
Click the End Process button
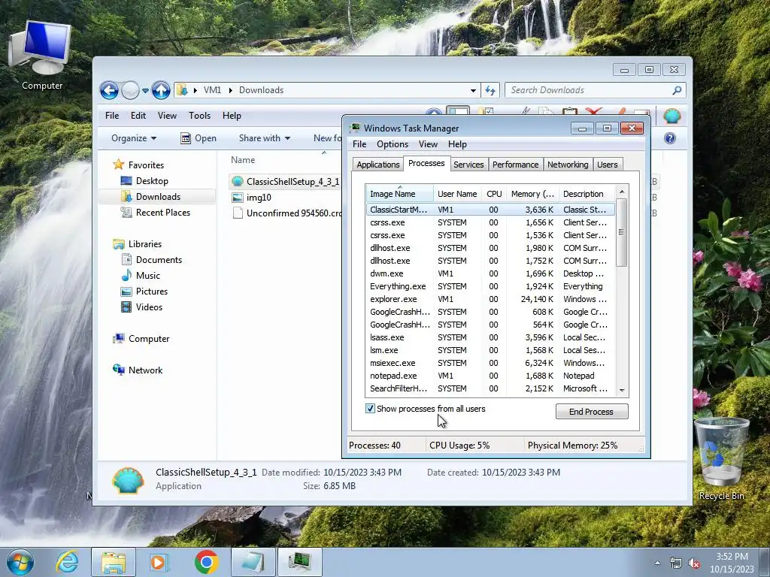(592, 412)
